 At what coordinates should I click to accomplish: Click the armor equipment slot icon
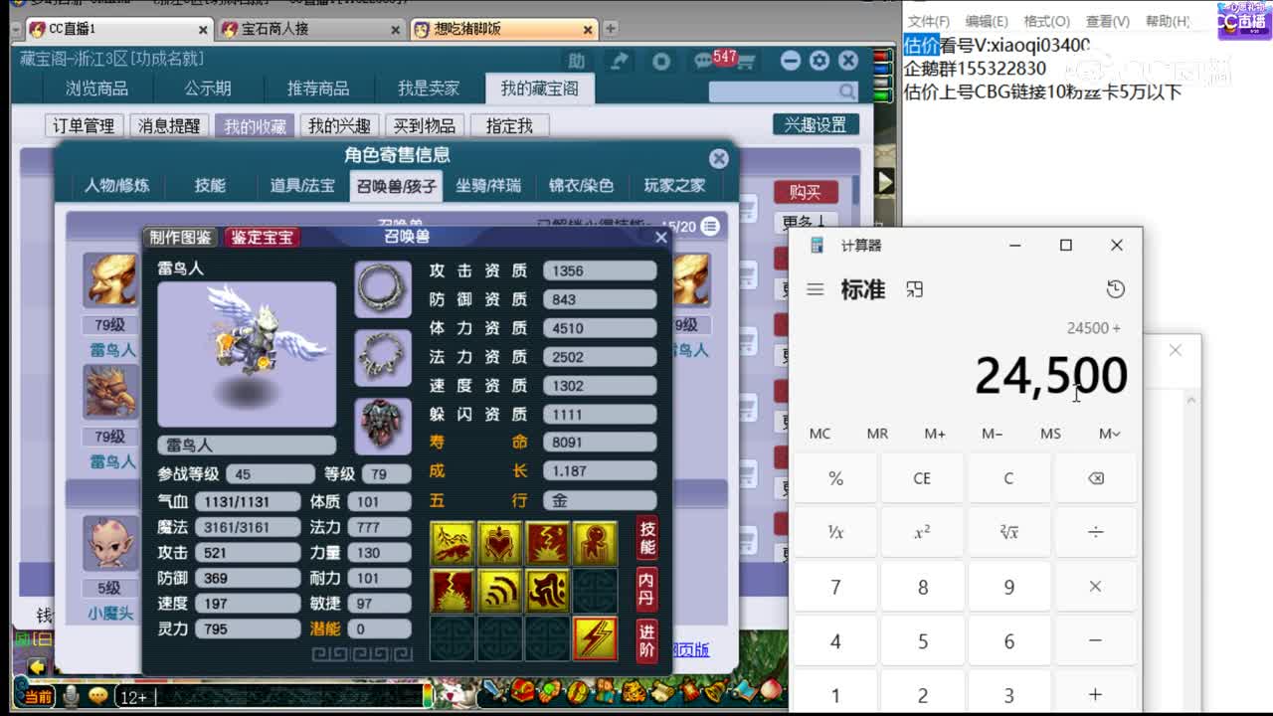coord(383,426)
